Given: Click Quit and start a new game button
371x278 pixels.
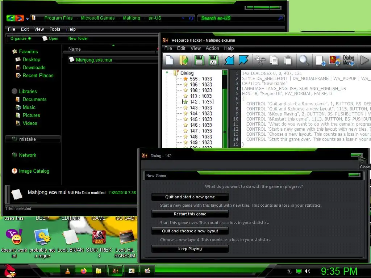Looking at the screenshot, I should [x=190, y=197].
